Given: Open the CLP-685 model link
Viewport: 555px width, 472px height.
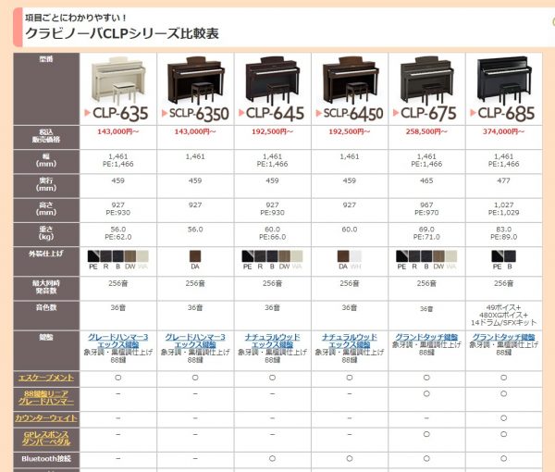Looking at the screenshot, I should coord(506,113).
